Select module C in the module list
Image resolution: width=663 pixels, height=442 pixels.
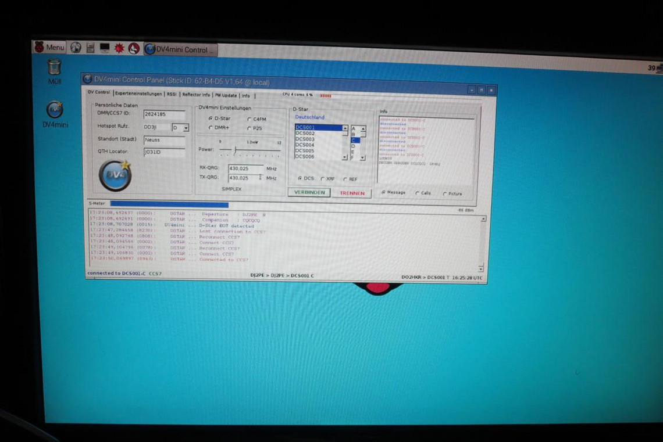pos(355,141)
